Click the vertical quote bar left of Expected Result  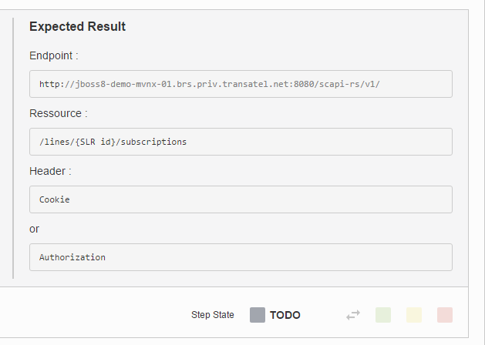pyautogui.click(x=13, y=146)
